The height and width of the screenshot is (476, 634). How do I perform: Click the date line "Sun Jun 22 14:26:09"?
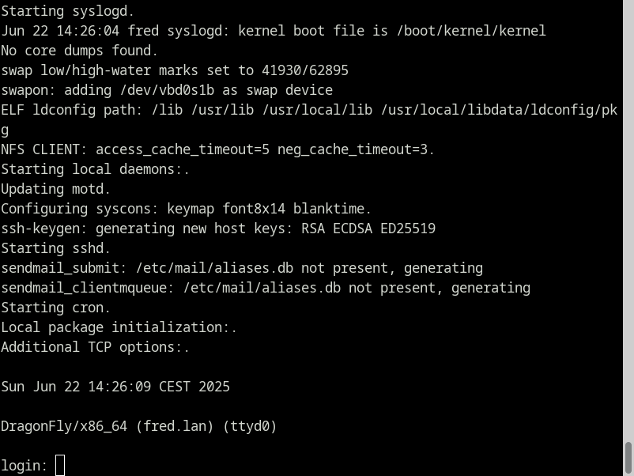pyautogui.click(x=115, y=387)
